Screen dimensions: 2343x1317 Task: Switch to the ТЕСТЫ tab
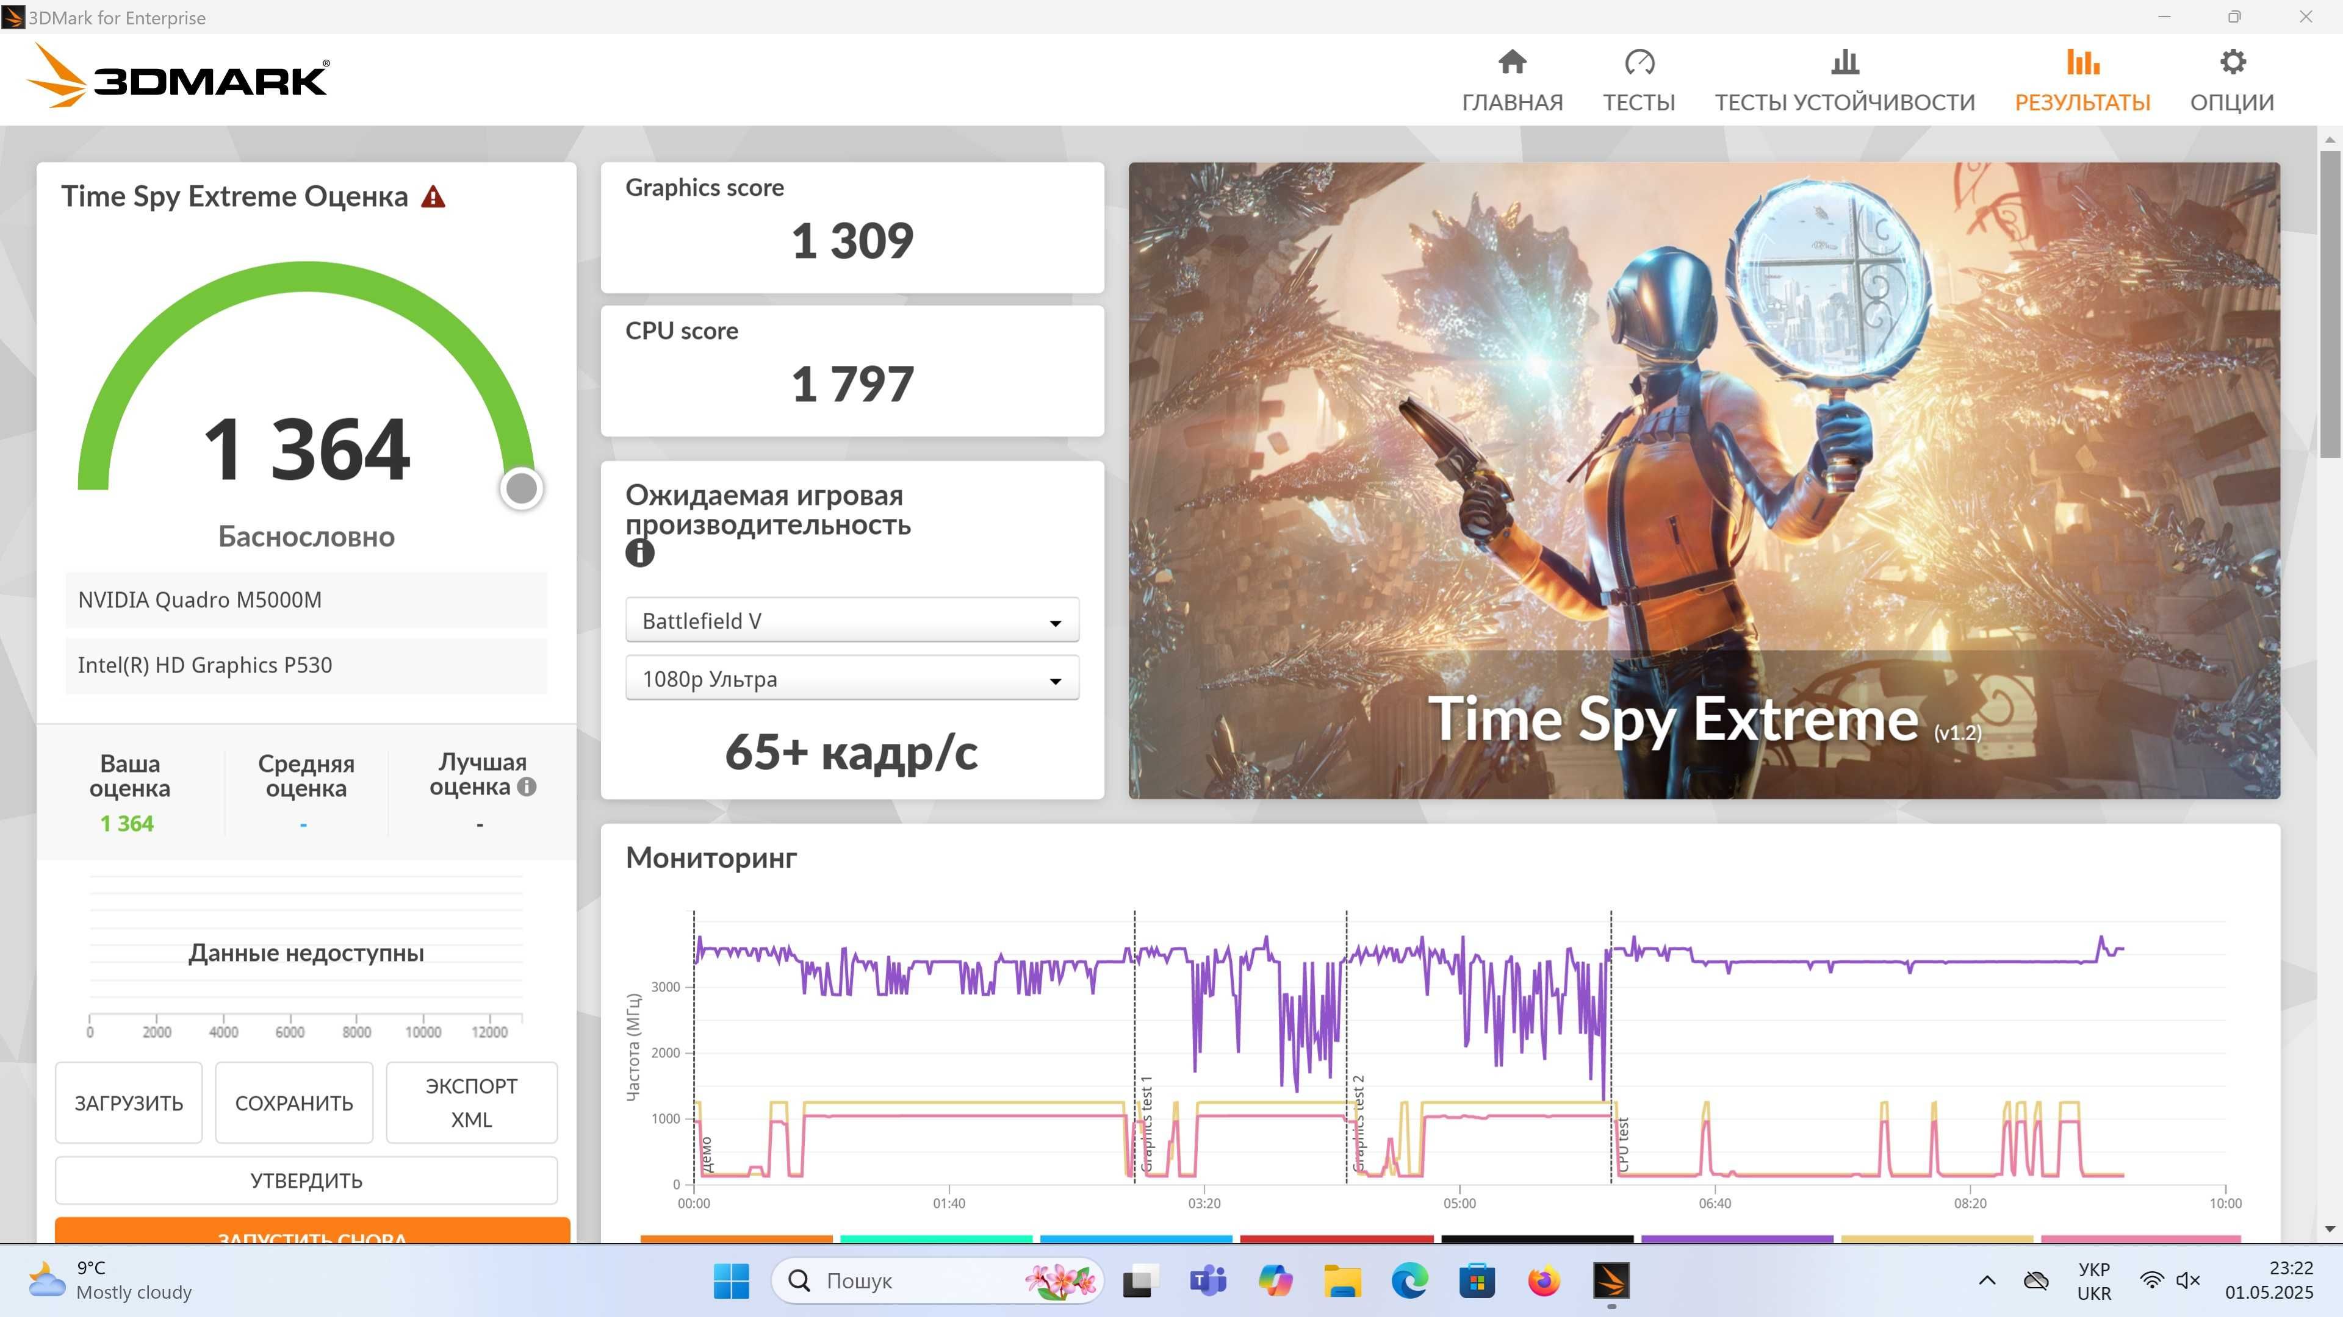coord(1638,82)
